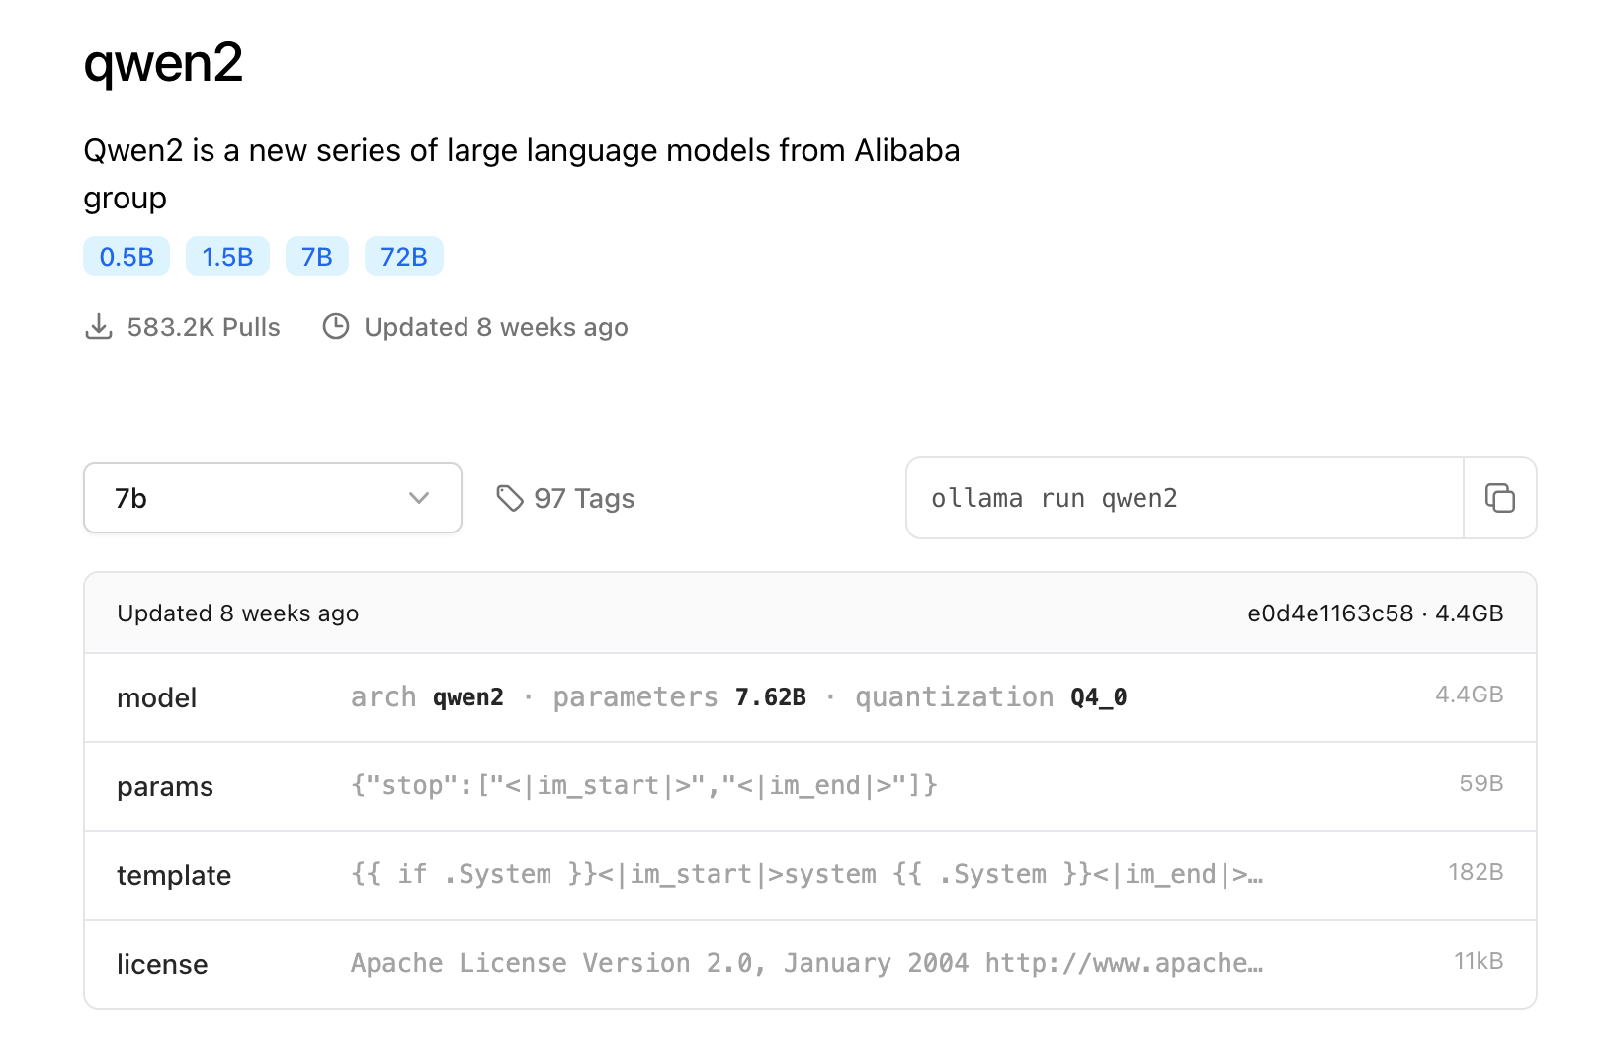Click the clock icon beside Updated
This screenshot has width=1607, height=1063.
pyautogui.click(x=336, y=327)
